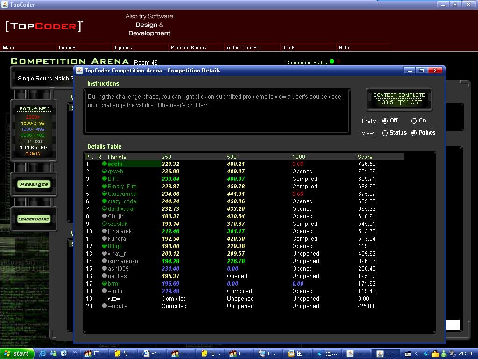Click the green connection status indicator
Screen dimensions: 478x359
pos(332,62)
